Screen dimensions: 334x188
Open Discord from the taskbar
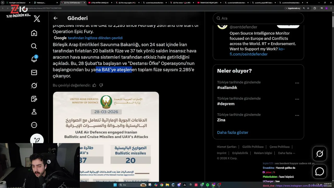179,185
